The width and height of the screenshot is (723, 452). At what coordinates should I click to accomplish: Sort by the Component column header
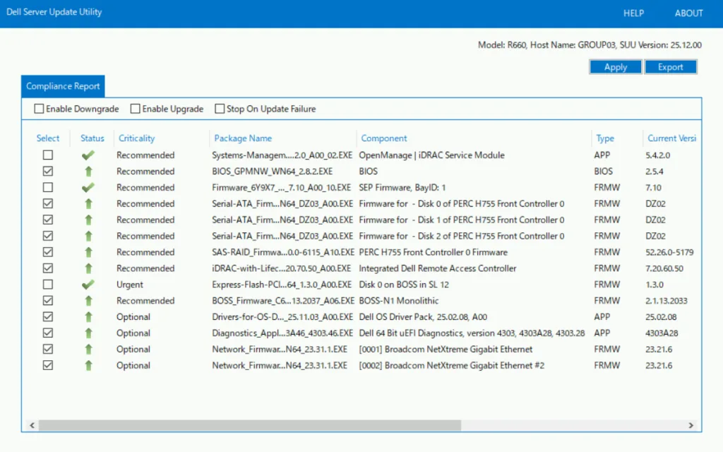point(384,138)
